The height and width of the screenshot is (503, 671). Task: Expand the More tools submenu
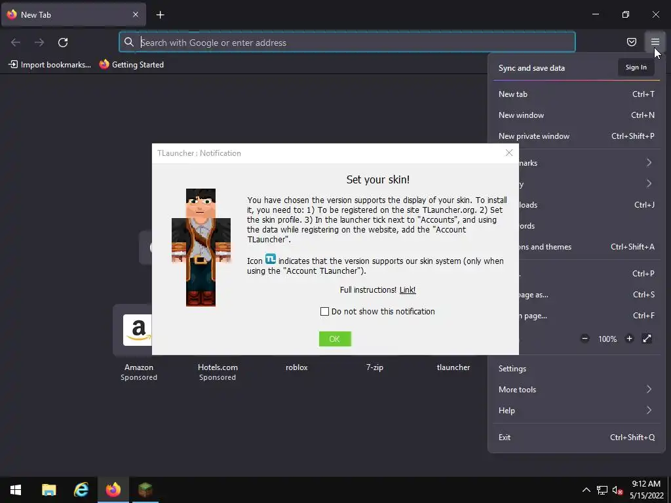pyautogui.click(x=577, y=390)
